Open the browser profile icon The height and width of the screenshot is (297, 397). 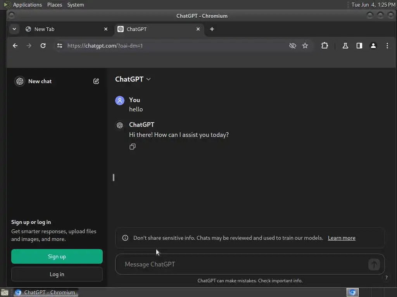tap(373, 46)
